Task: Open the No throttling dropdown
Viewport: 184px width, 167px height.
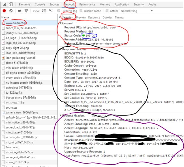Action: [x=137, y=11]
